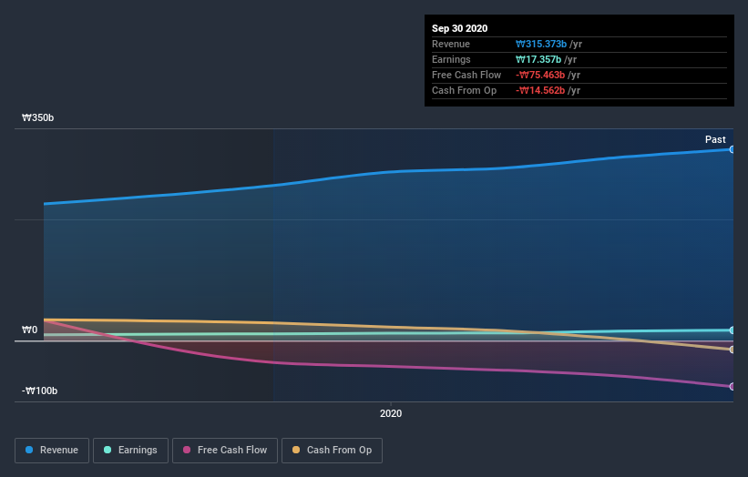Click the ₩350b y-axis label
The height and width of the screenshot is (477, 748).
[37, 117]
